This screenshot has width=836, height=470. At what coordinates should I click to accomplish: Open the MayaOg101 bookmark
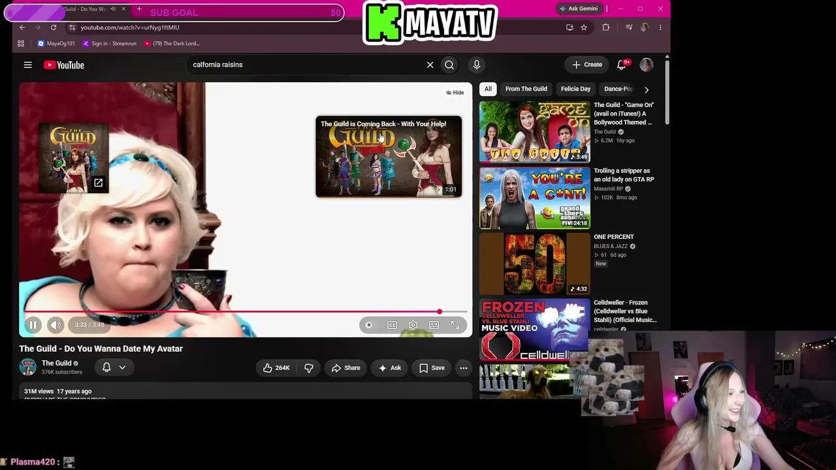point(56,44)
